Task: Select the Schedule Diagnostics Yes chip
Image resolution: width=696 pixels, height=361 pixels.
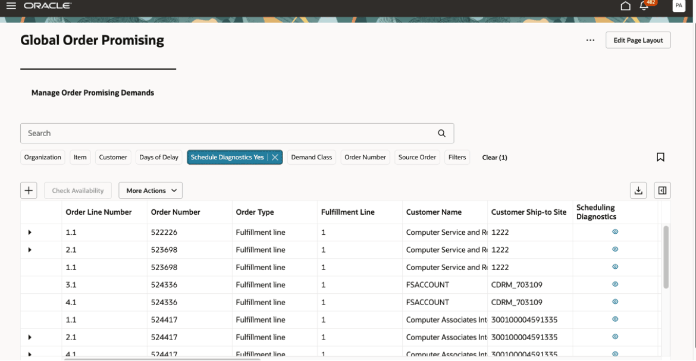Action: pyautogui.click(x=227, y=157)
